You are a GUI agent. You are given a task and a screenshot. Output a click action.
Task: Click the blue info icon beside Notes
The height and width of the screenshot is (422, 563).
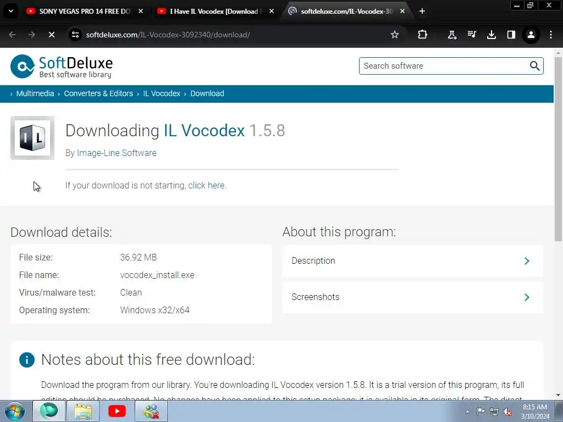[x=27, y=359]
